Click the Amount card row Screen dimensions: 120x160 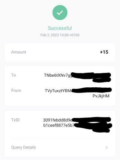pos(60,52)
